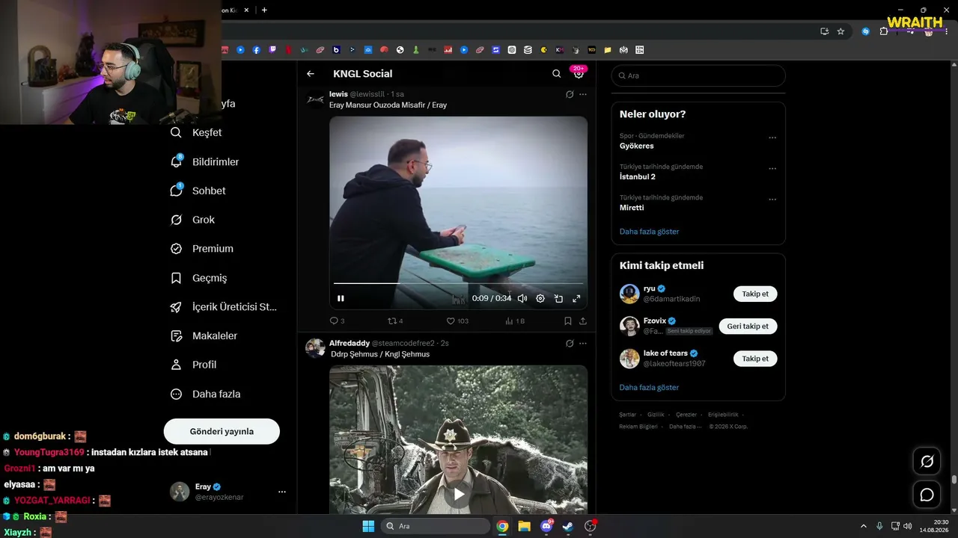
Task: Open Makaleler articles page
Action: click(204, 336)
